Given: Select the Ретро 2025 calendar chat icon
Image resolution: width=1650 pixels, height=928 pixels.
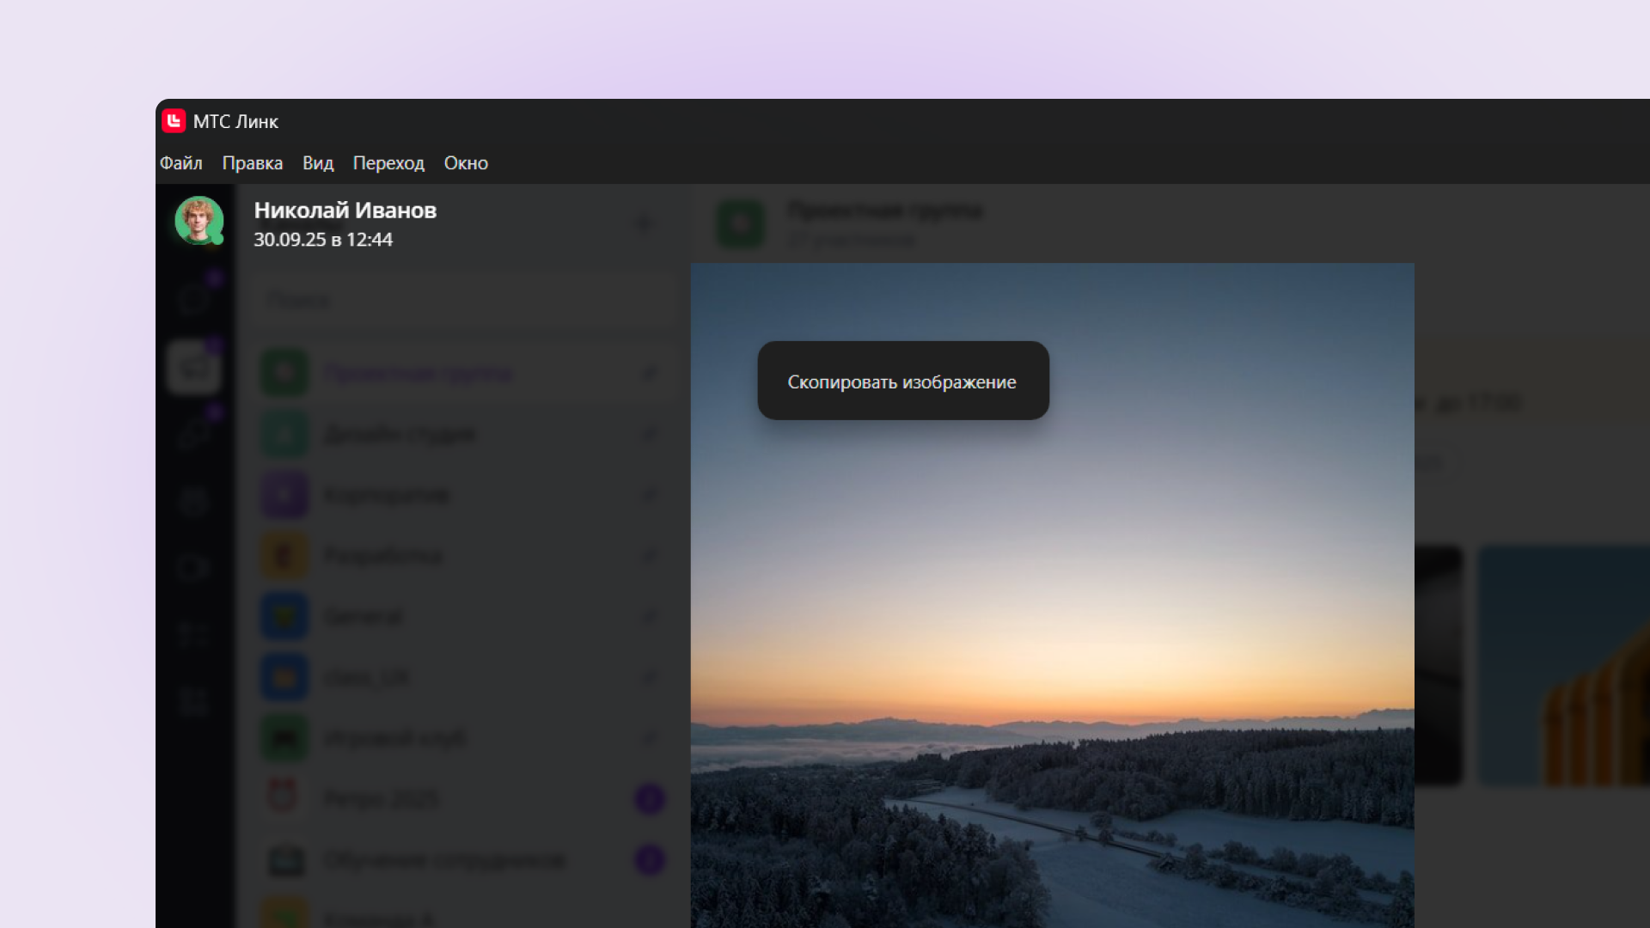Looking at the screenshot, I should (x=284, y=797).
